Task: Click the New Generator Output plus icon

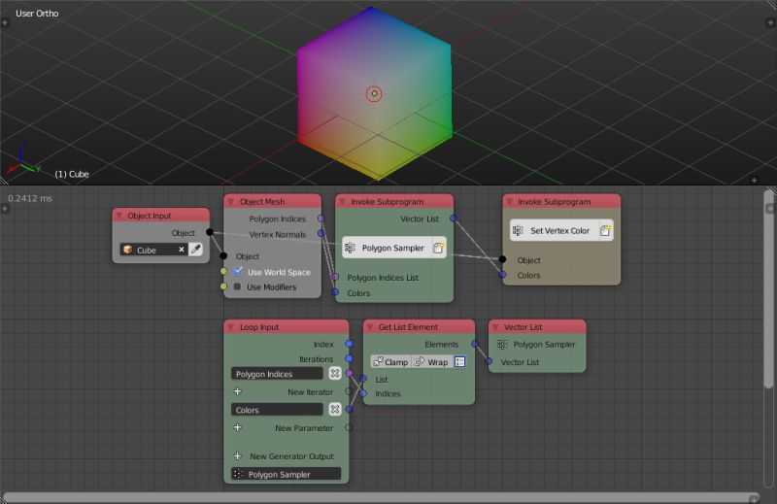Action: 237,455
